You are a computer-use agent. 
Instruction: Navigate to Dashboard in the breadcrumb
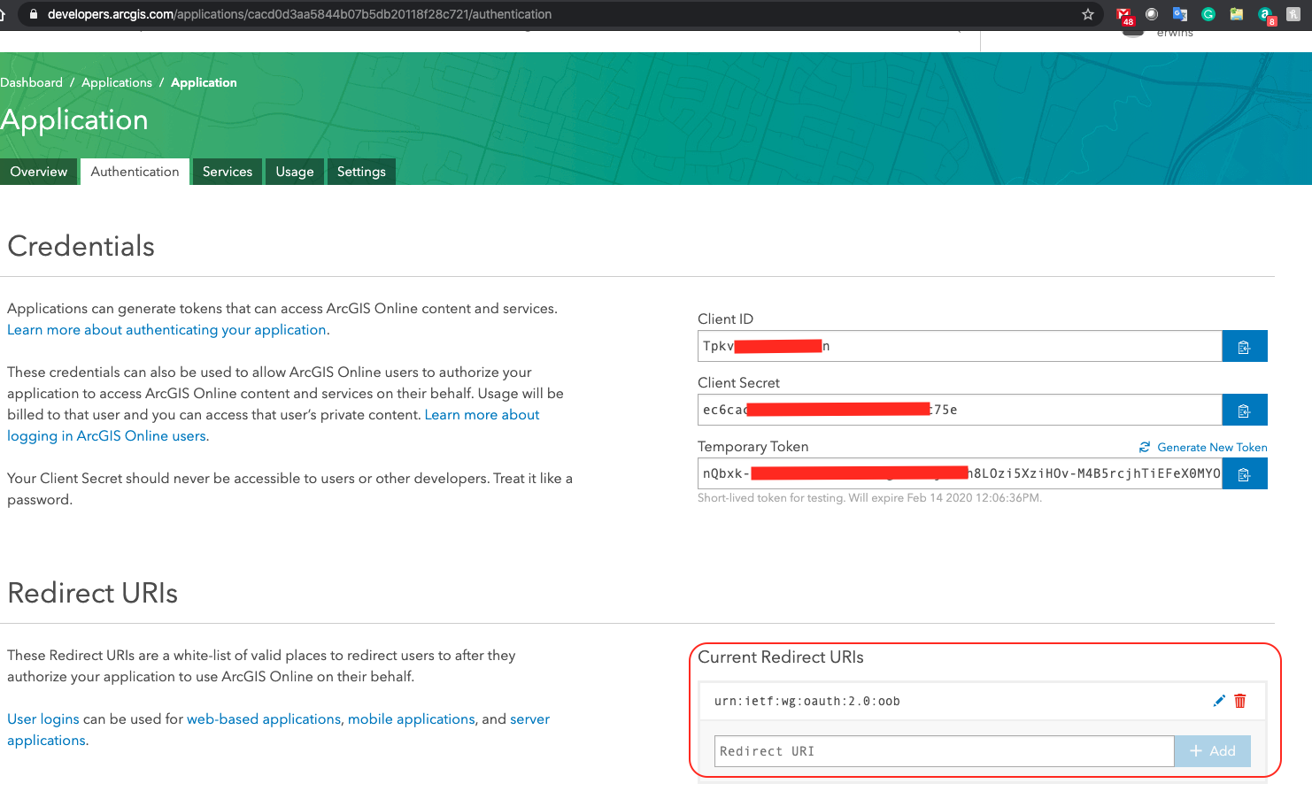31,82
